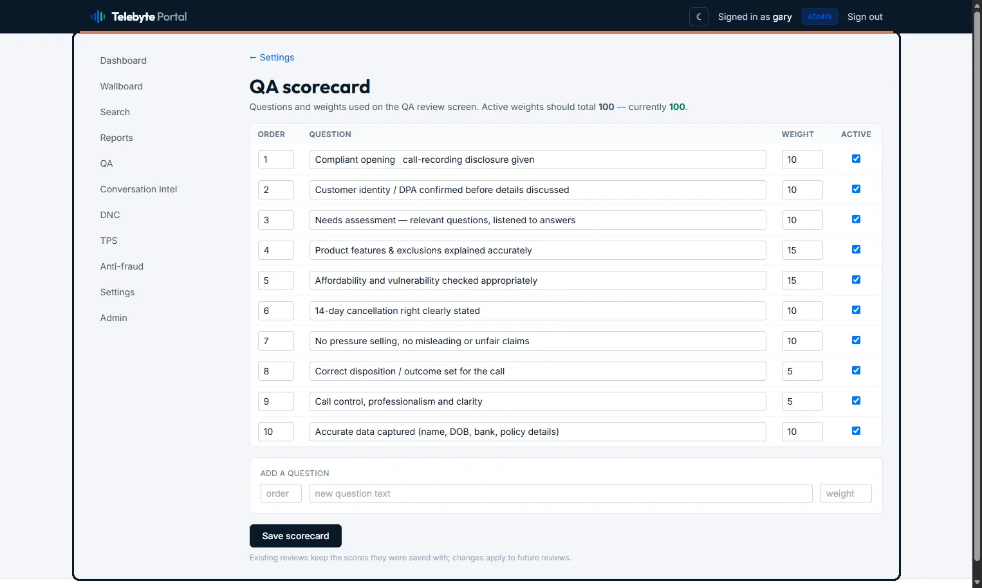Image resolution: width=982 pixels, height=588 pixels.
Task: Click weight field of Correct disposition row
Action: 802,371
